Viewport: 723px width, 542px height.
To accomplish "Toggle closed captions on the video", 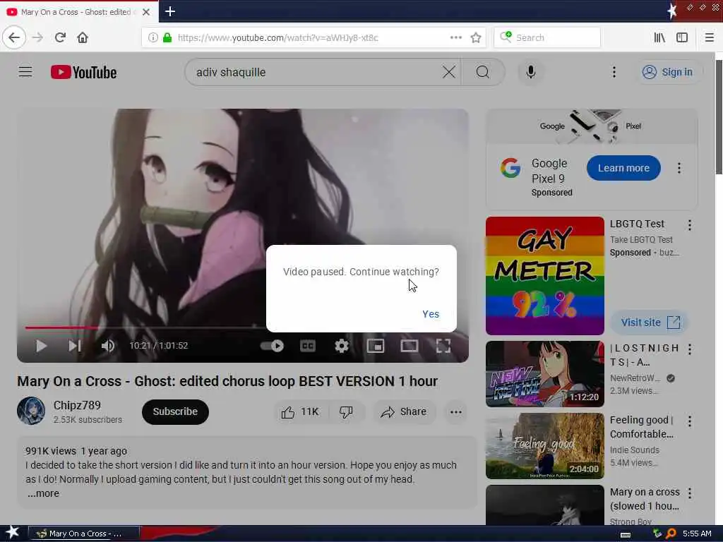I will tap(308, 346).
